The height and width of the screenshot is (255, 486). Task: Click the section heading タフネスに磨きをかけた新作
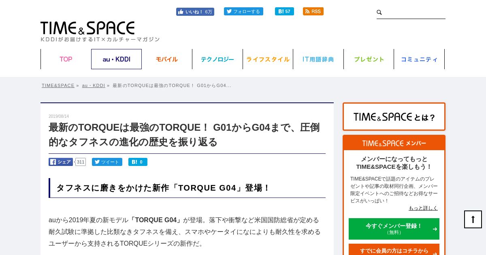187,188
